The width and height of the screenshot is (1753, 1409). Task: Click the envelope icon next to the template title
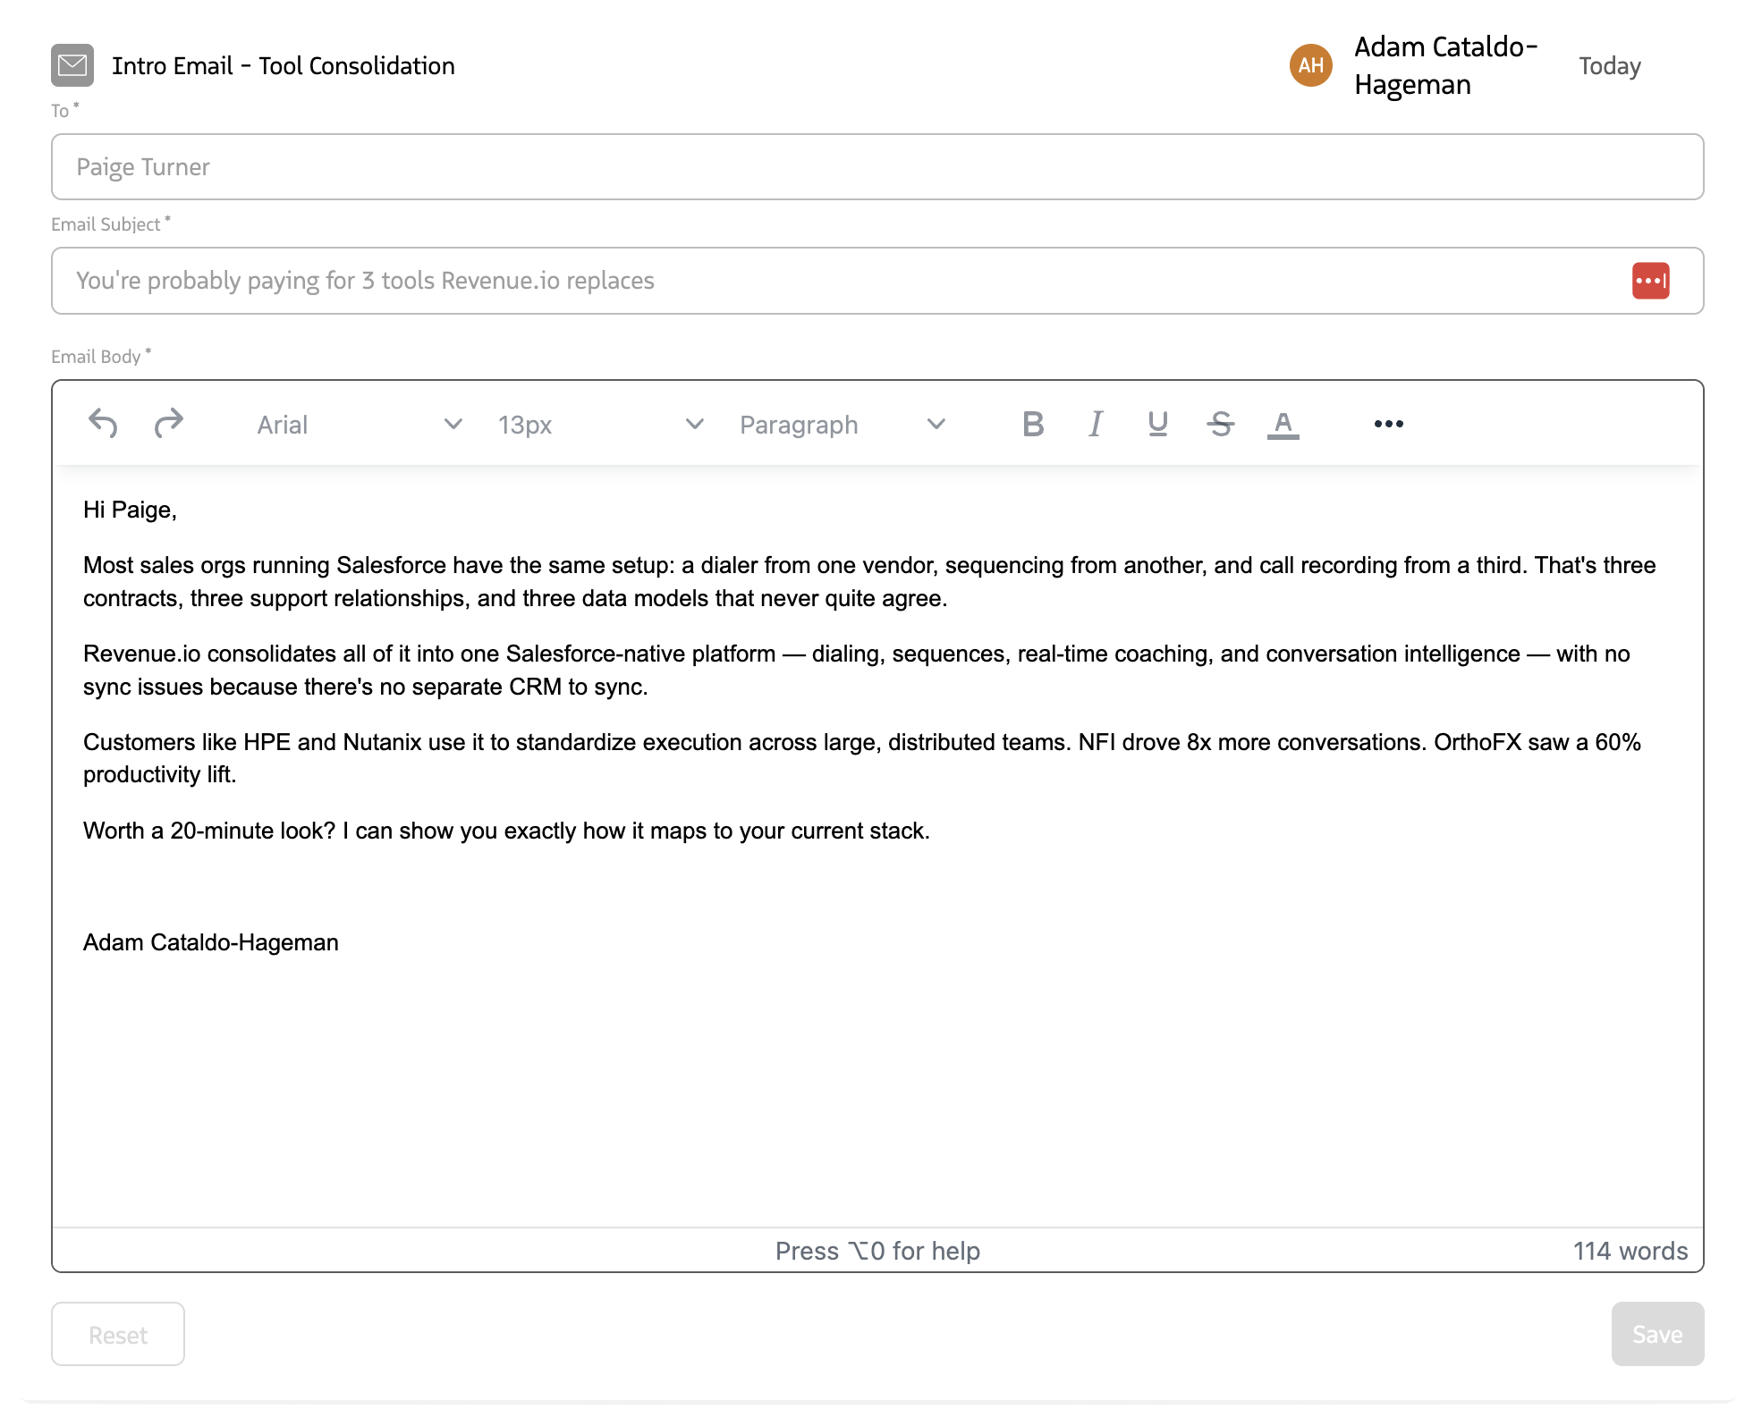click(x=72, y=63)
